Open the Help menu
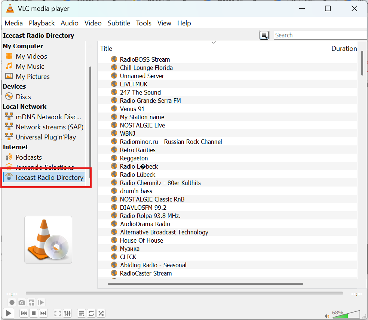368x320 pixels. click(x=184, y=23)
